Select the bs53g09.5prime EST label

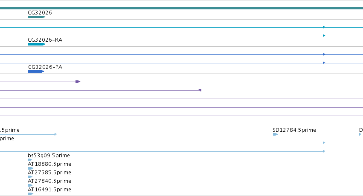49,155
